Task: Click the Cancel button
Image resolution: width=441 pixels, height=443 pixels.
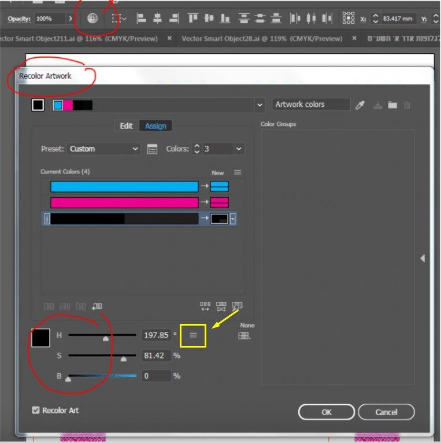Action: coord(386,412)
